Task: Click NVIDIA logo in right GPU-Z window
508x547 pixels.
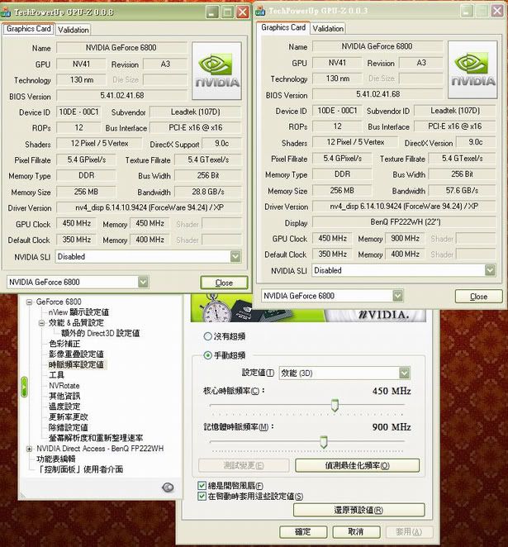Action: pos(472,69)
